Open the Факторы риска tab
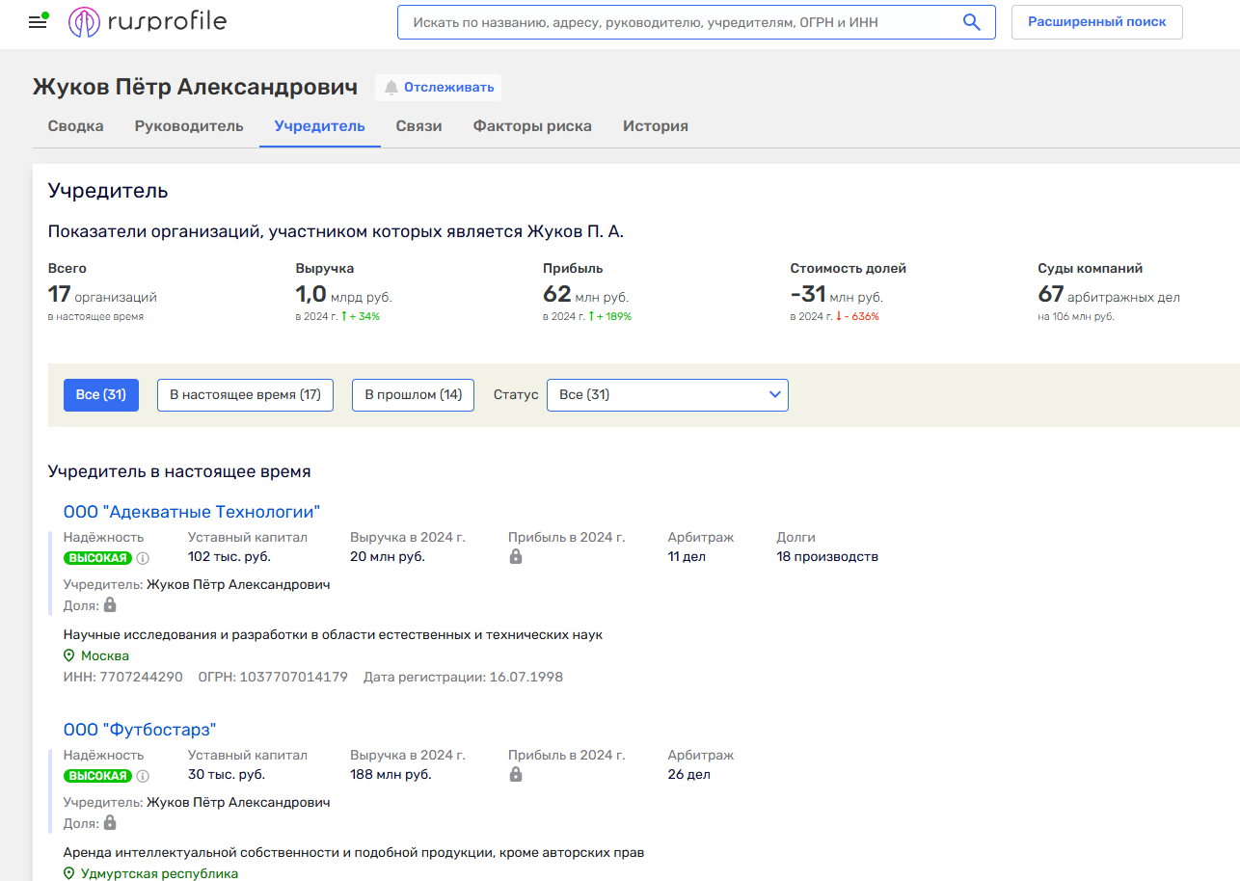This screenshot has width=1240, height=881. 532,126
